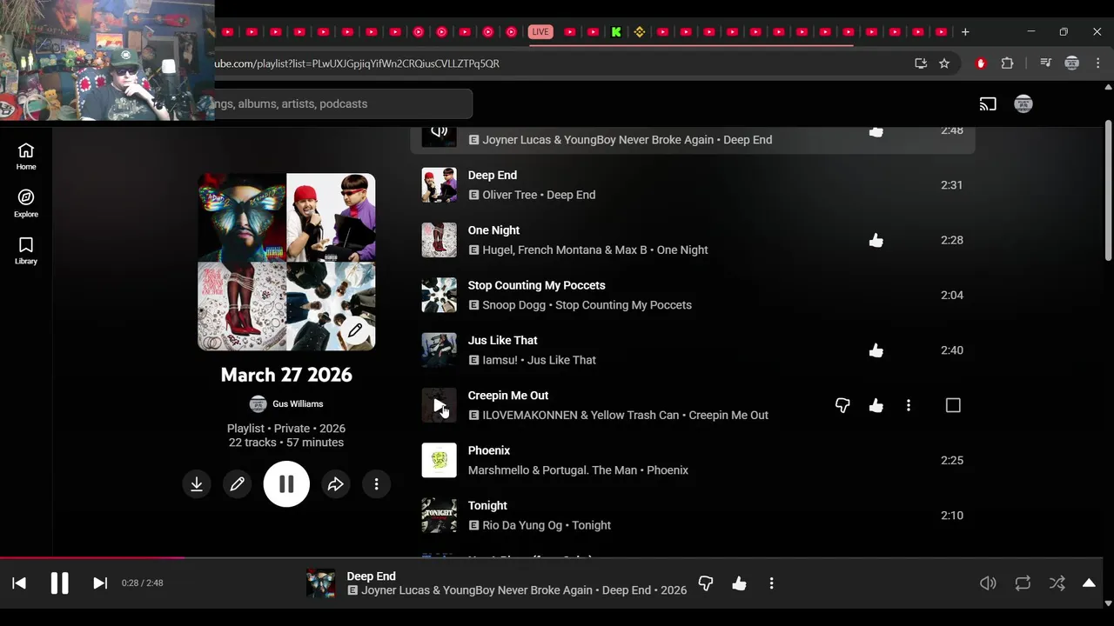Dislike Creepin Me Out track
This screenshot has height=626, width=1114.
(x=842, y=405)
